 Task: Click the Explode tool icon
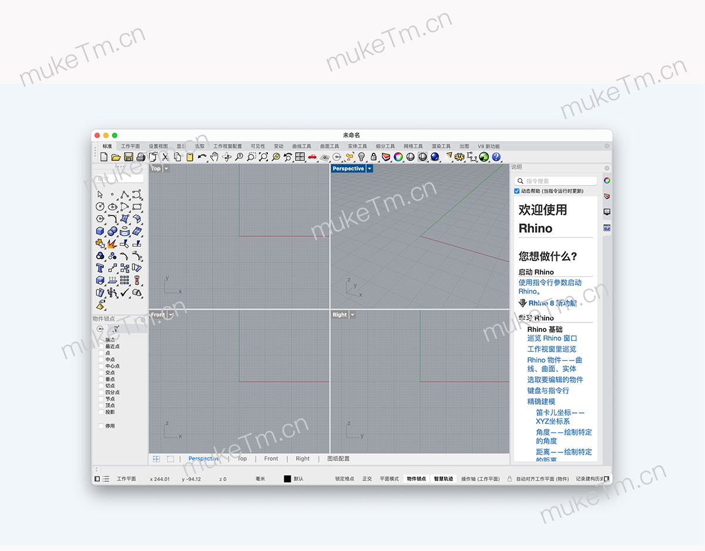tap(112, 243)
